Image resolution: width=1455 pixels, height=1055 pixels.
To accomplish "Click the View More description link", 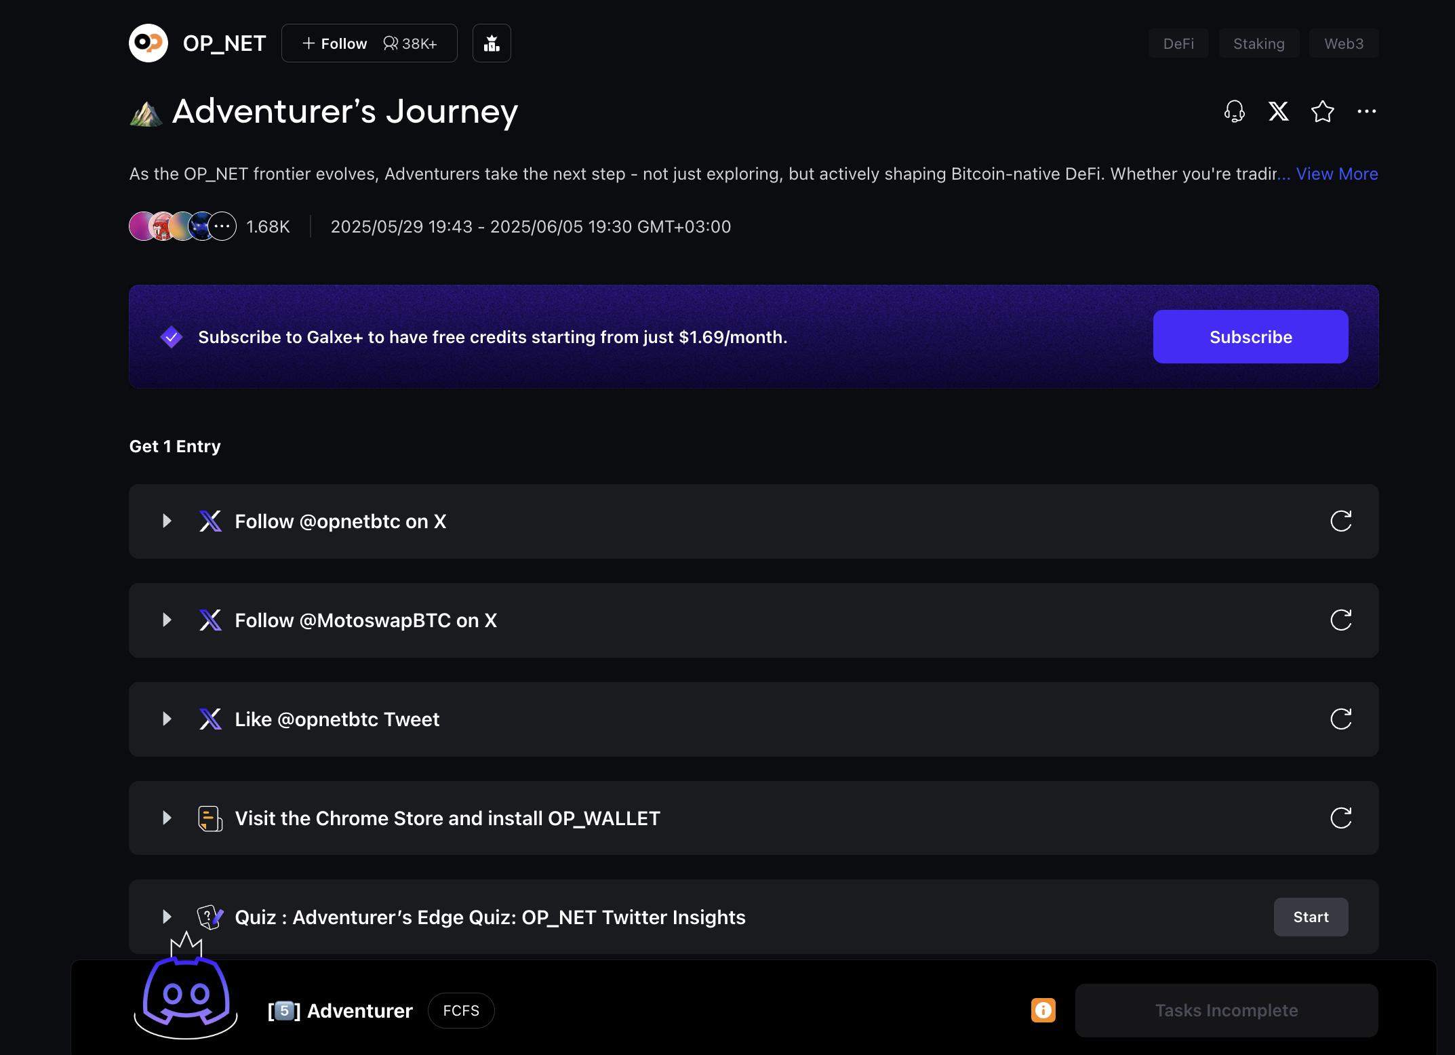I will [1336, 174].
